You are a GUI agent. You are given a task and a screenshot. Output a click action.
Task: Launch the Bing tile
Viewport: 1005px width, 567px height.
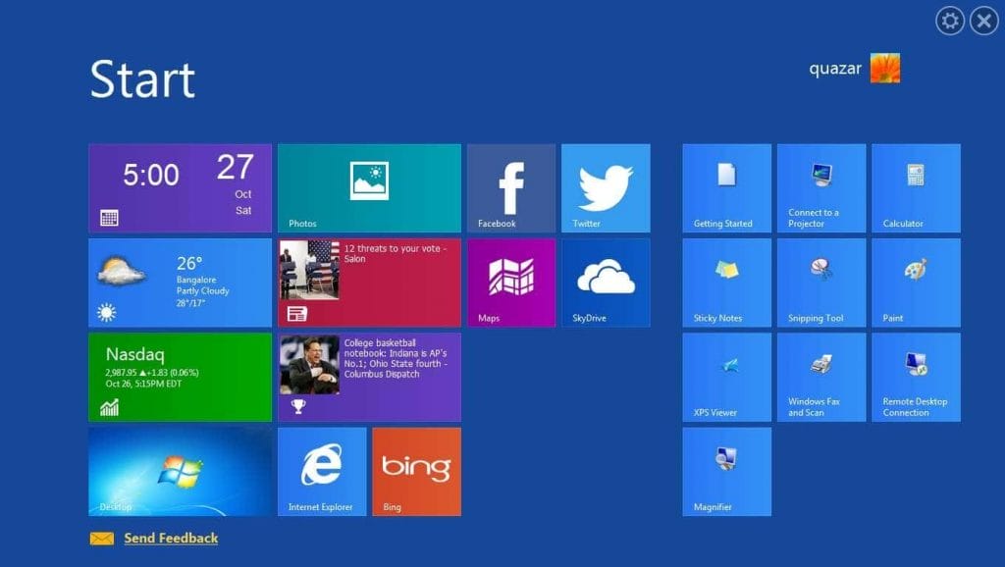416,471
